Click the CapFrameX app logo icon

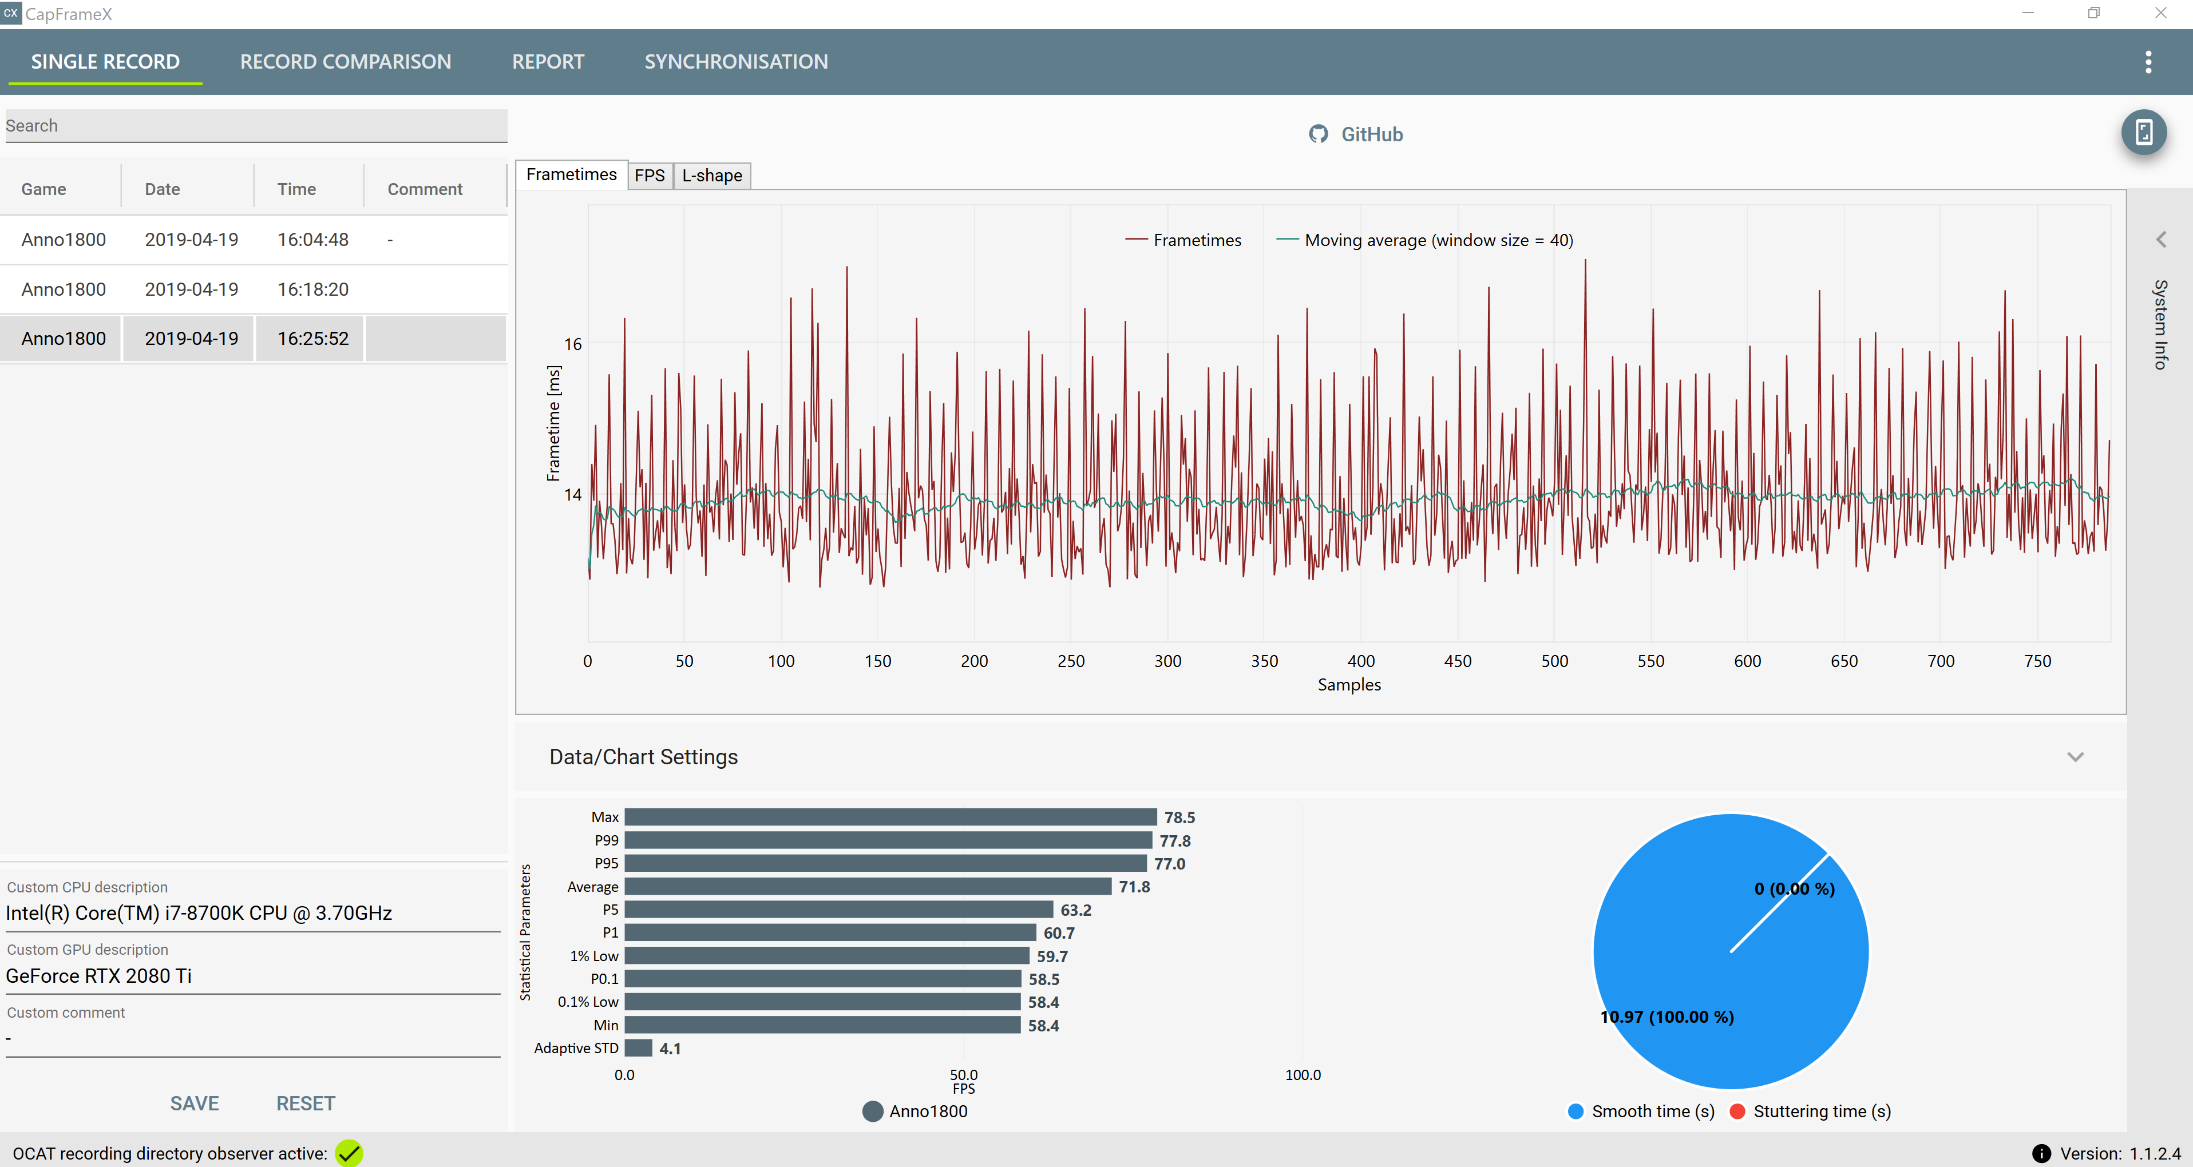point(10,13)
